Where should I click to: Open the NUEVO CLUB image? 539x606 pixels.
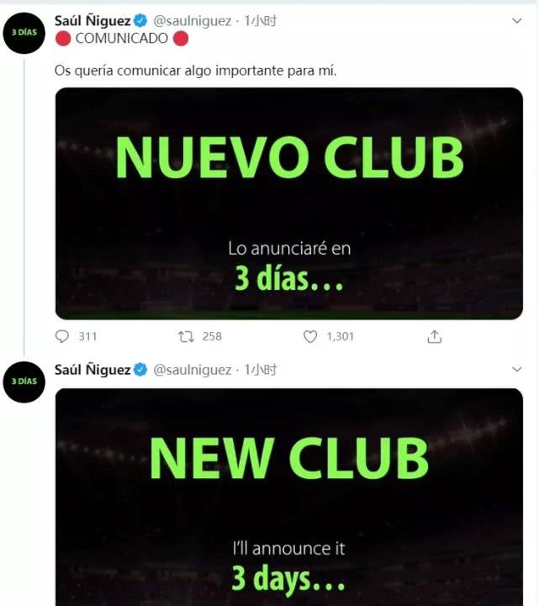click(x=289, y=203)
